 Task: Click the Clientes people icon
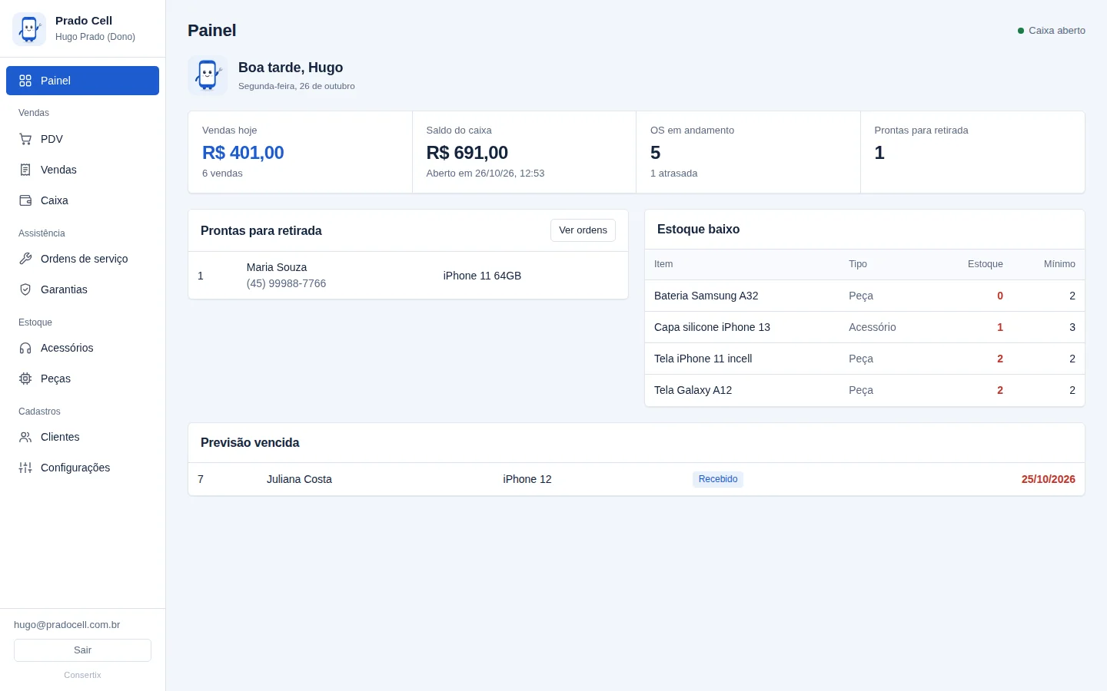click(25, 437)
